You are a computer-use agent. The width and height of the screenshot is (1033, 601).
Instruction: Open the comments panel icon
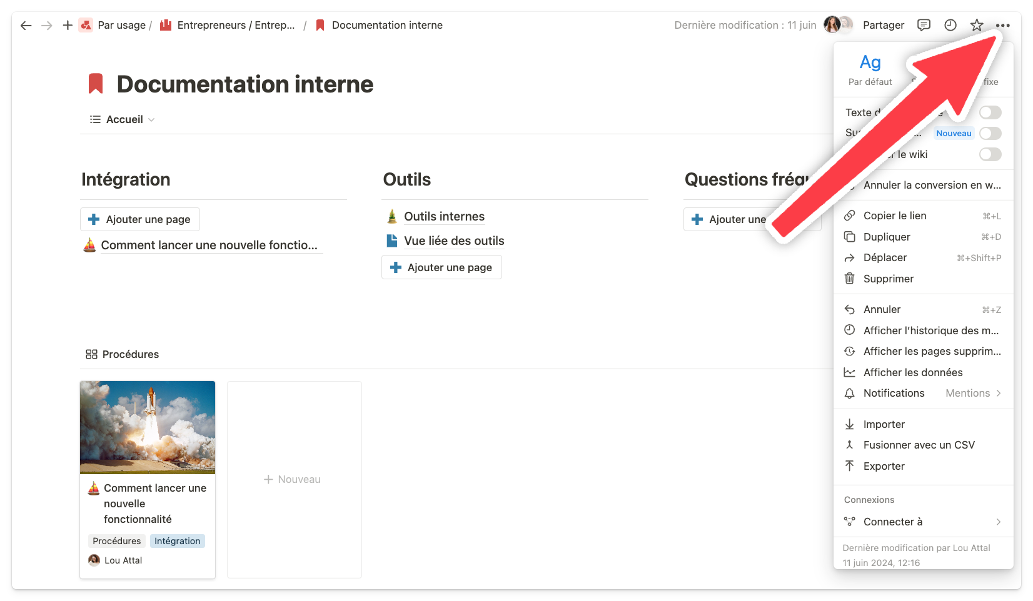924,25
